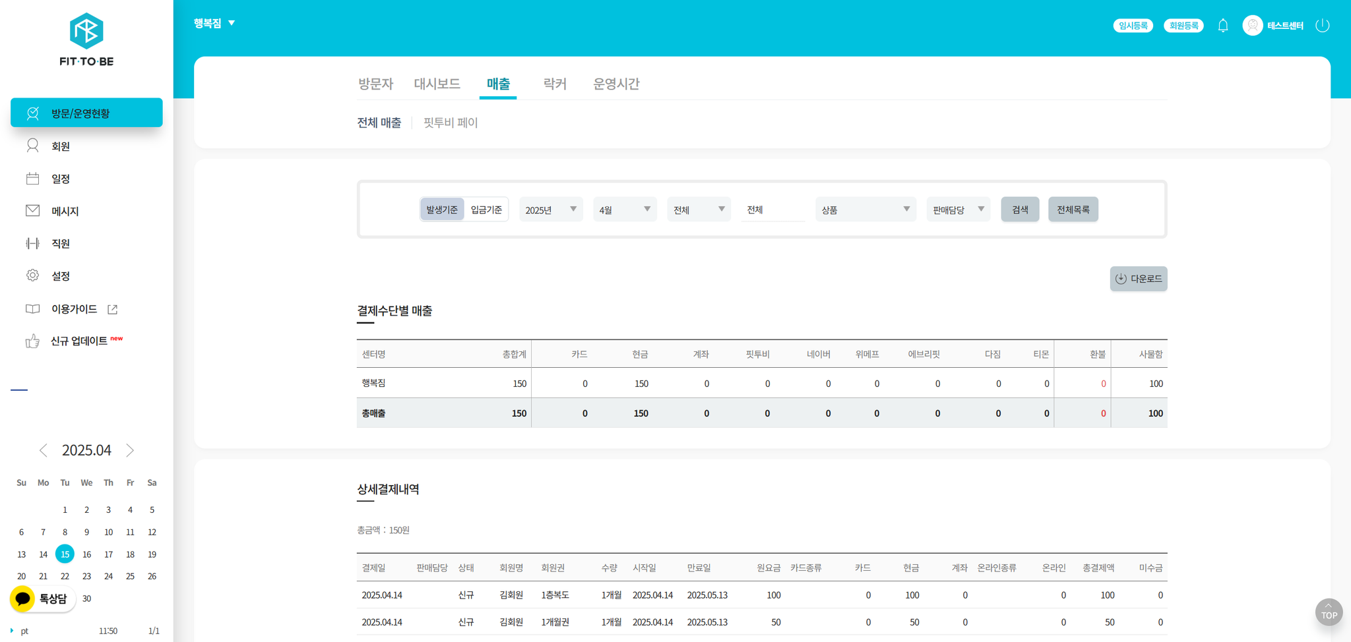Click the external link icon next to 이용가이드

coord(113,309)
